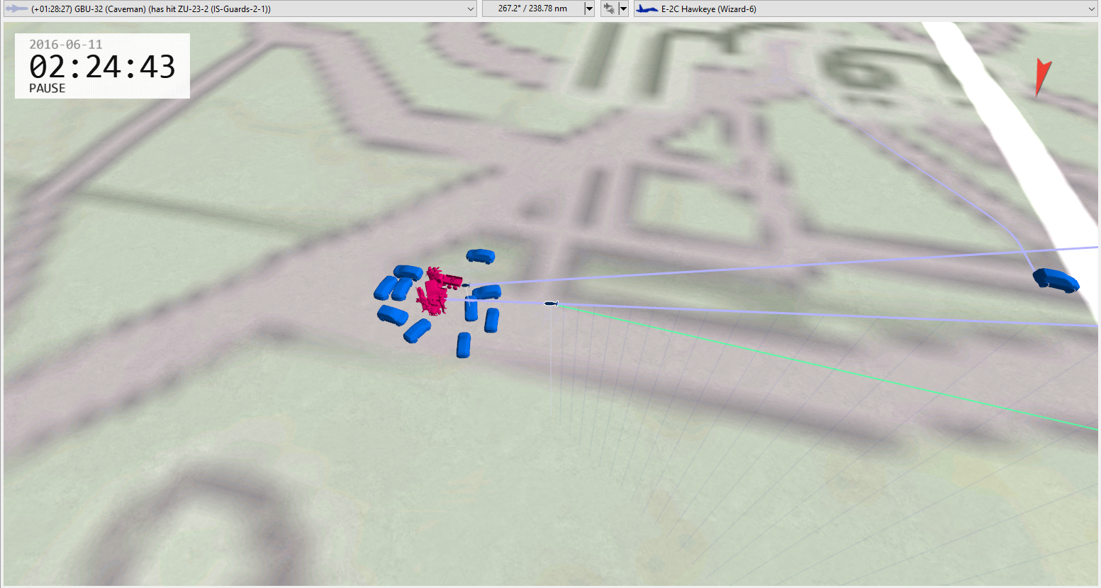1101x588 pixels.
Task: Open the GBU-32 (Caveman) object selector dropdown
Action: click(x=471, y=9)
